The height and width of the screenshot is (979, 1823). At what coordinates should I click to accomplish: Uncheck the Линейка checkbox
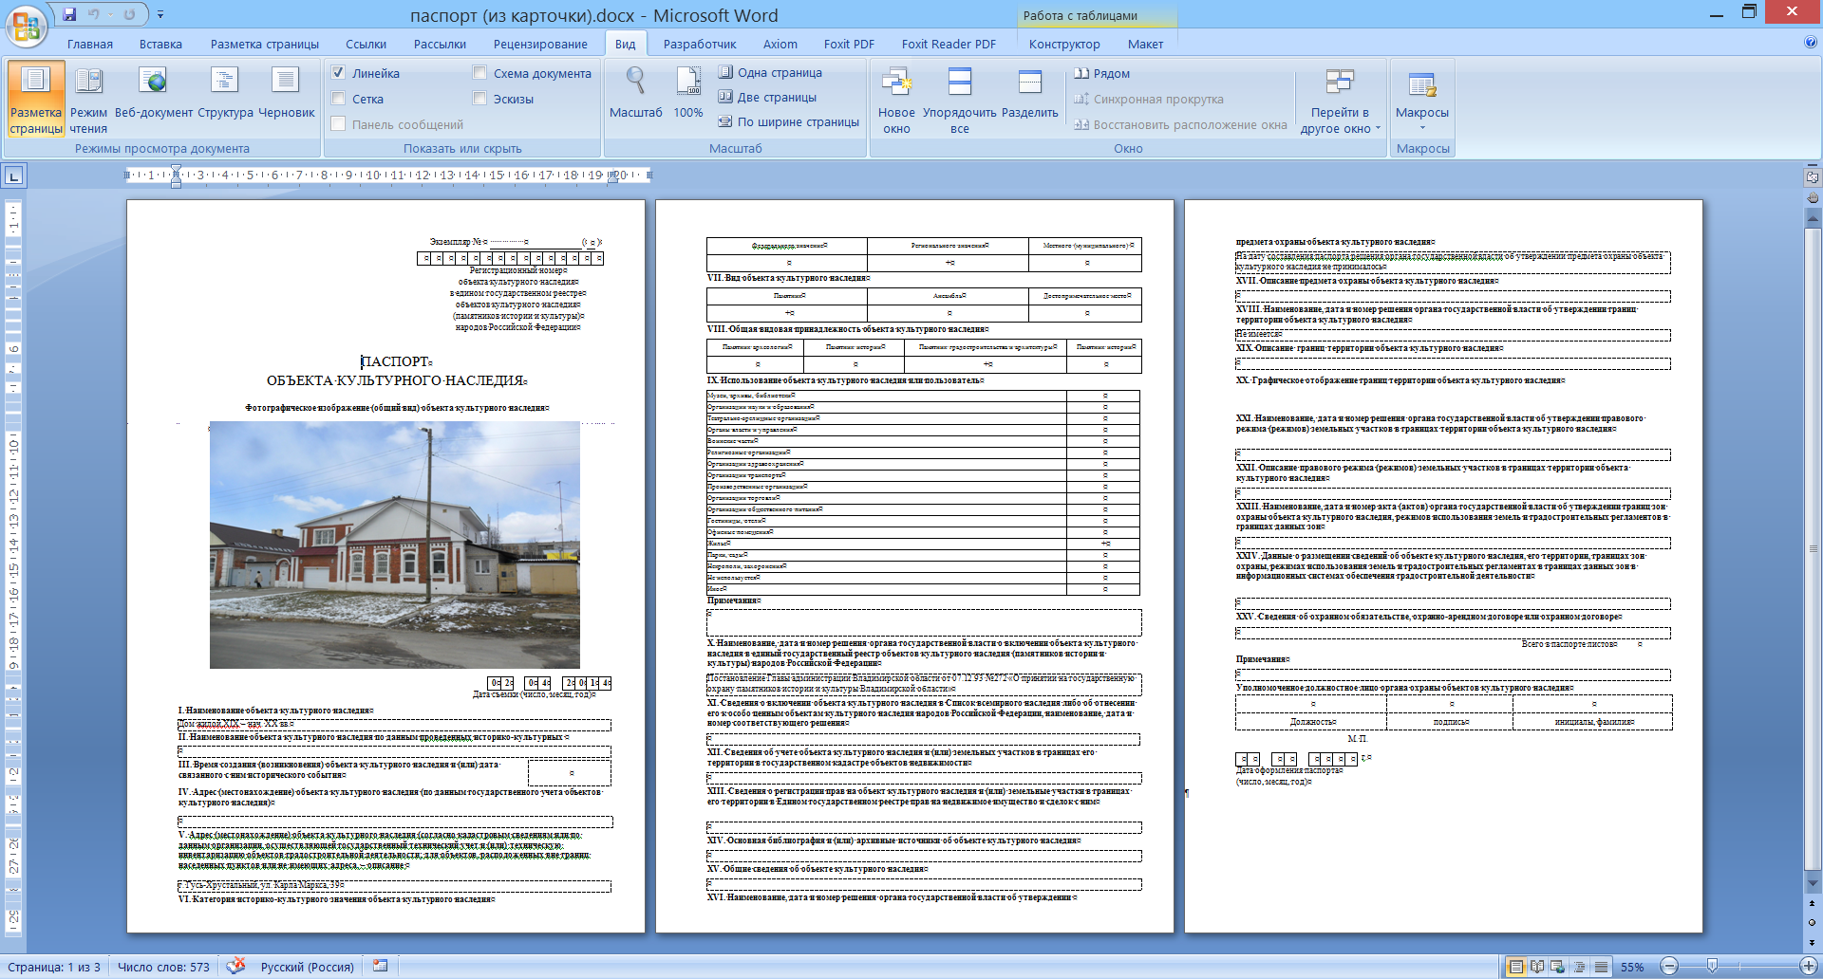338,73
